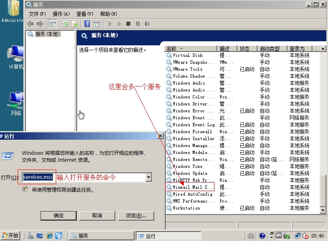Click the muted volume tray icon
This screenshot has height=241, width=328.
305,236
